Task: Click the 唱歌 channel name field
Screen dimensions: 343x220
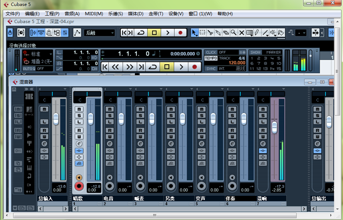Action: [x=87, y=199]
